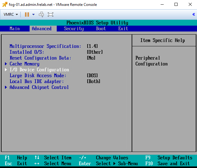Viewport: 197px width, 168px height.
Task: Click the VMware Remote Console title icon
Action: (x=5, y=5)
